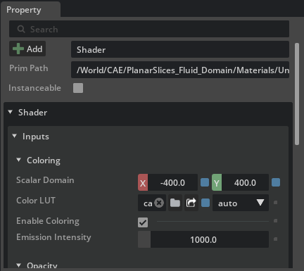
Task: Click blue reset square next to Scalar Domain X
Action: pos(205,182)
